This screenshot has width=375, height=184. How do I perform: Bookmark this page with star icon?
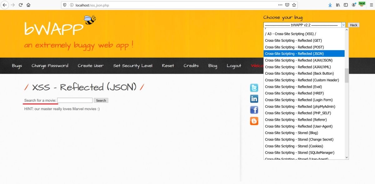[x=294, y=5]
